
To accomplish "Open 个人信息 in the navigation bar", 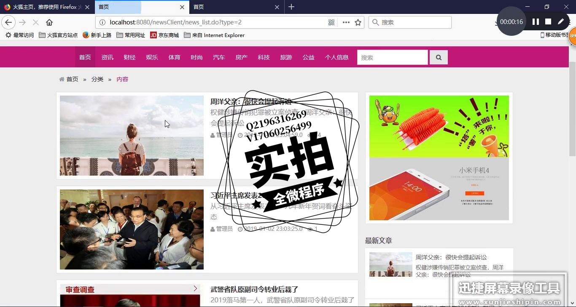I will pyautogui.click(x=337, y=57).
